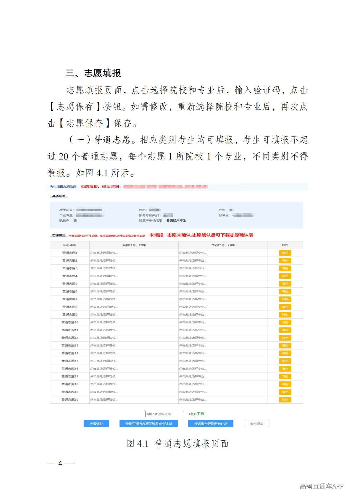Pick major for 普通志愿3
352x498 pixels.
pos(223,268)
